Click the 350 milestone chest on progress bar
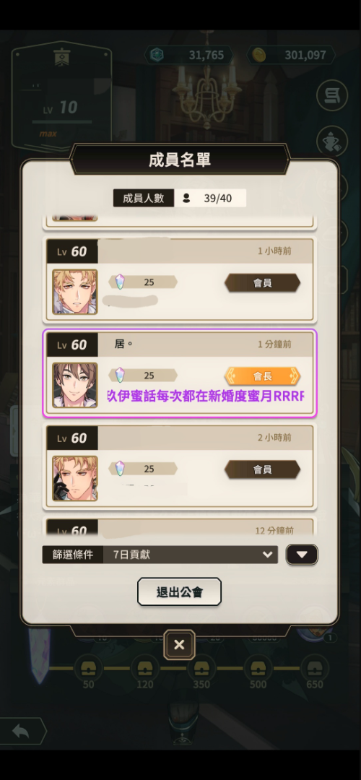Viewport: 361px width, 780px height. 201,667
